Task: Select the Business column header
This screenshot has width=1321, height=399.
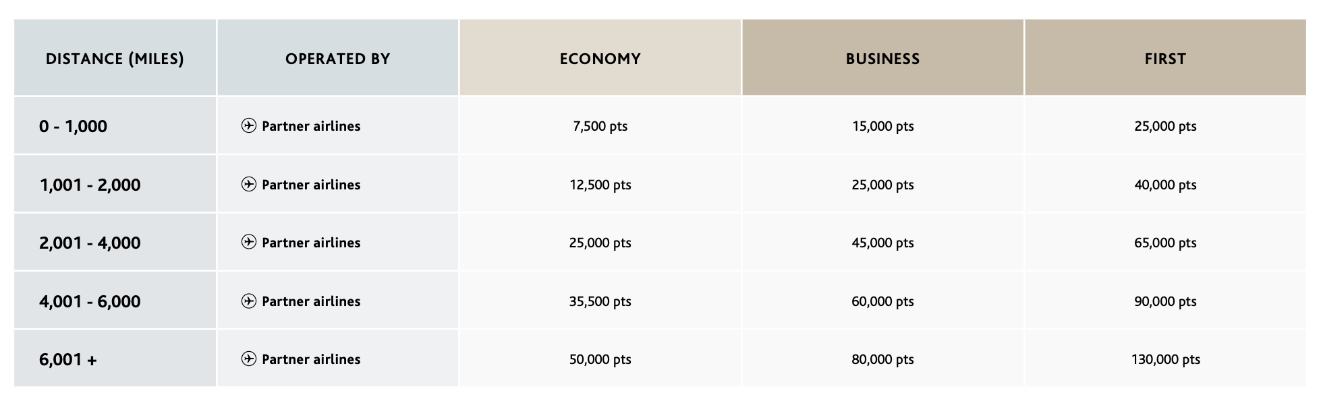Action: pos(882,59)
